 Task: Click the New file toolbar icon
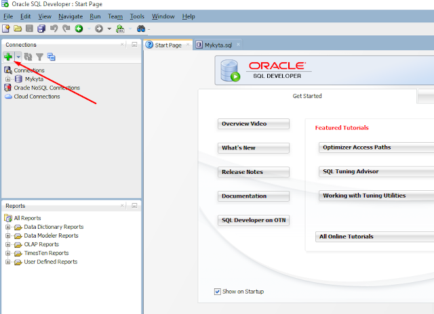click(6, 28)
